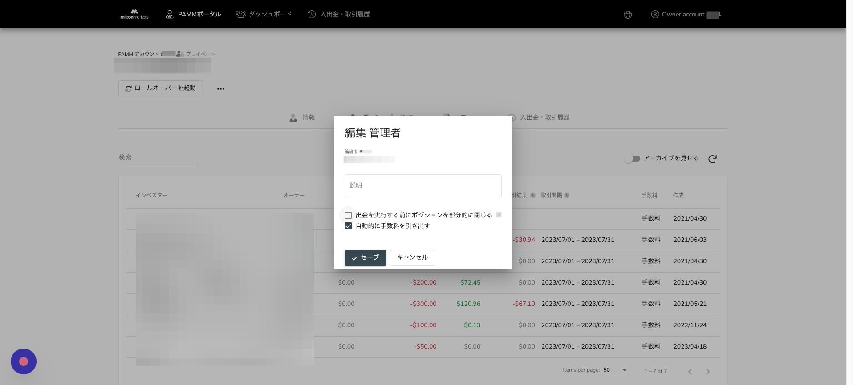Click the $72.45 value
This screenshot has height=385, width=853.
(x=470, y=282)
